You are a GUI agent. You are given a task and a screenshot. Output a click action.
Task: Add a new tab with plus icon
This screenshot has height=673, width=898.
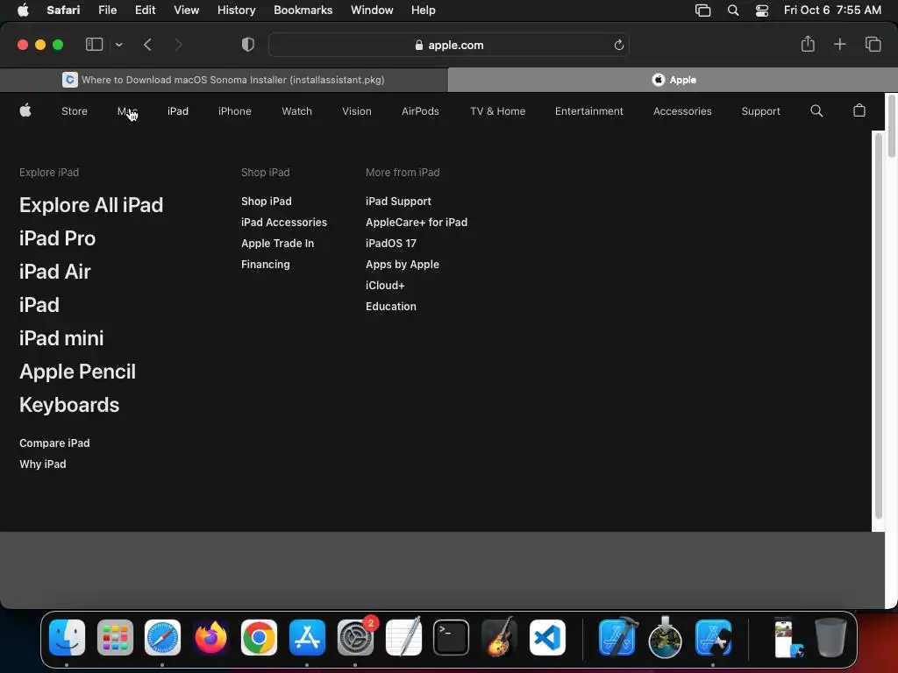(839, 44)
